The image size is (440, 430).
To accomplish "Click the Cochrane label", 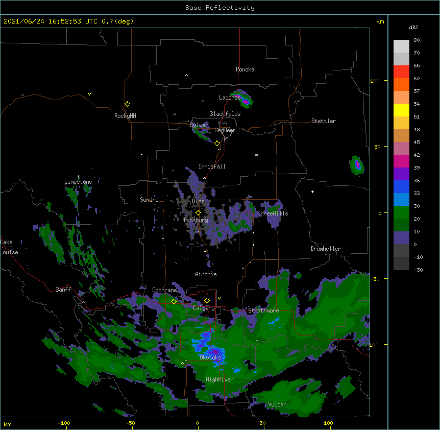I will click(x=164, y=290).
